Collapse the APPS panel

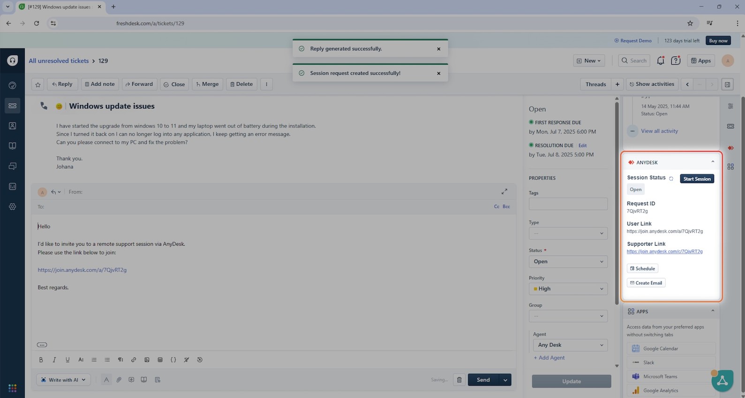click(x=713, y=311)
